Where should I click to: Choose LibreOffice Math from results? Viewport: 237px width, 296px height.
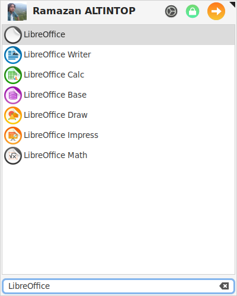point(118,156)
